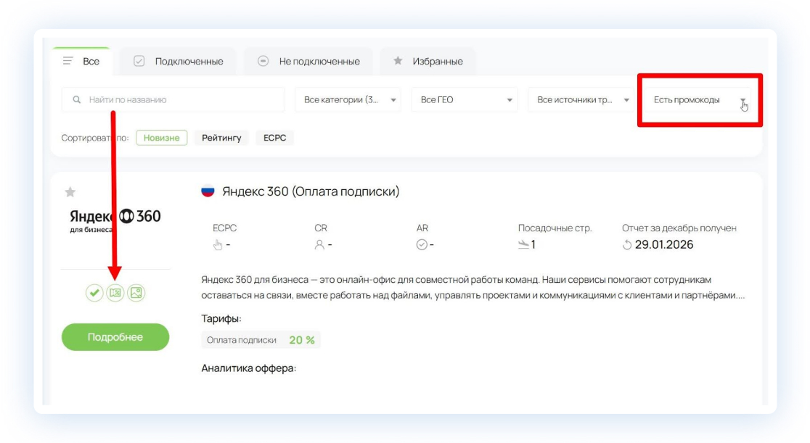Click the Посадочные стр. label
The width and height of the screenshot is (810, 443).
pyautogui.click(x=555, y=228)
